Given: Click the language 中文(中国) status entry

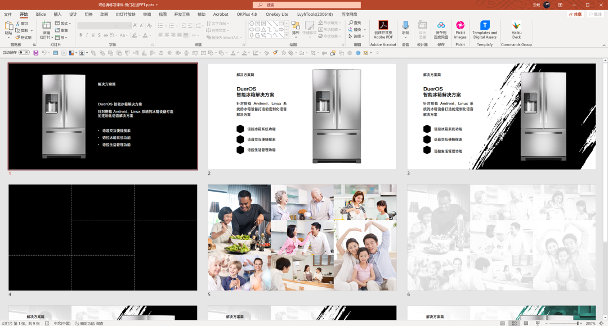Looking at the screenshot, I should (62, 323).
